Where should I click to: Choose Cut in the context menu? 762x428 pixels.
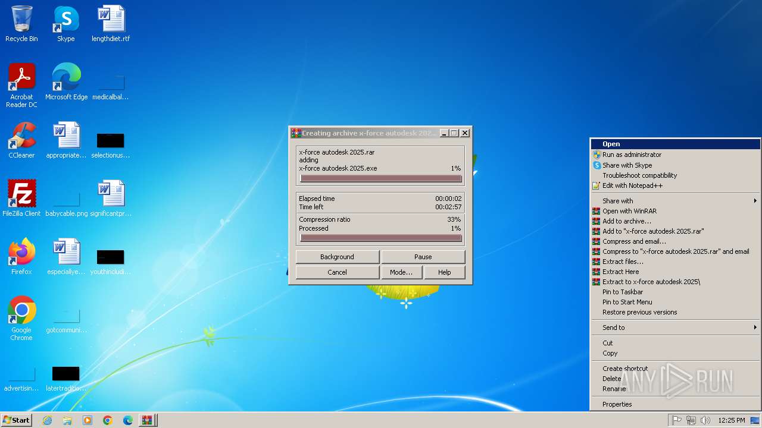coord(675,343)
